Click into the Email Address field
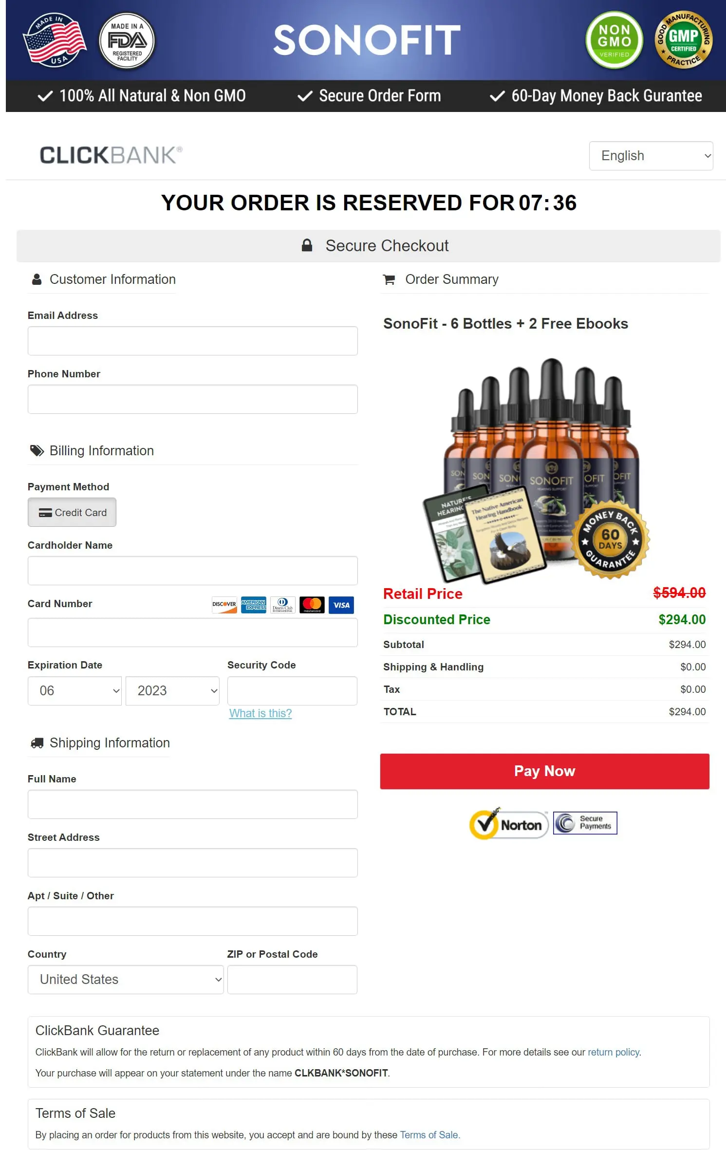726x1150 pixels. [193, 341]
